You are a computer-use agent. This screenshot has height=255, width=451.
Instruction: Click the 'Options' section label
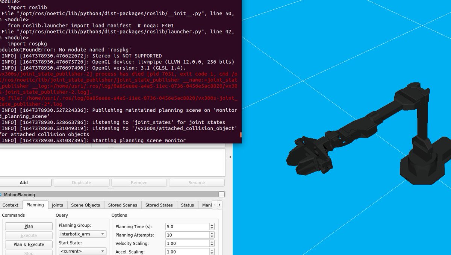tap(119, 215)
